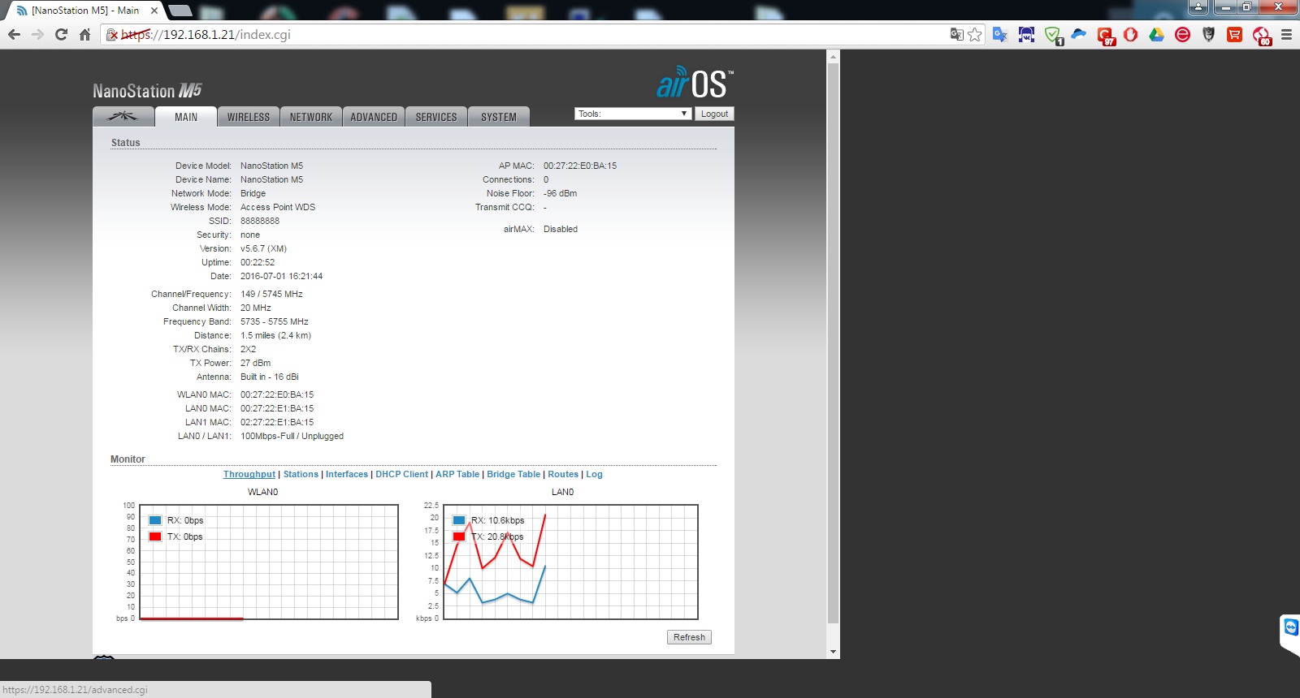The image size is (1300, 698).
Task: Reload the page with refresh icon
Action: (x=61, y=35)
